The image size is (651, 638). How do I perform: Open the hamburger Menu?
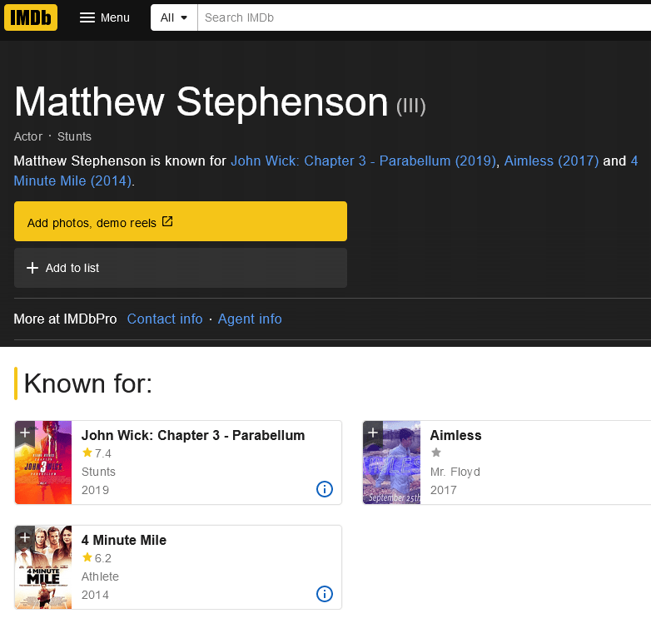point(104,17)
